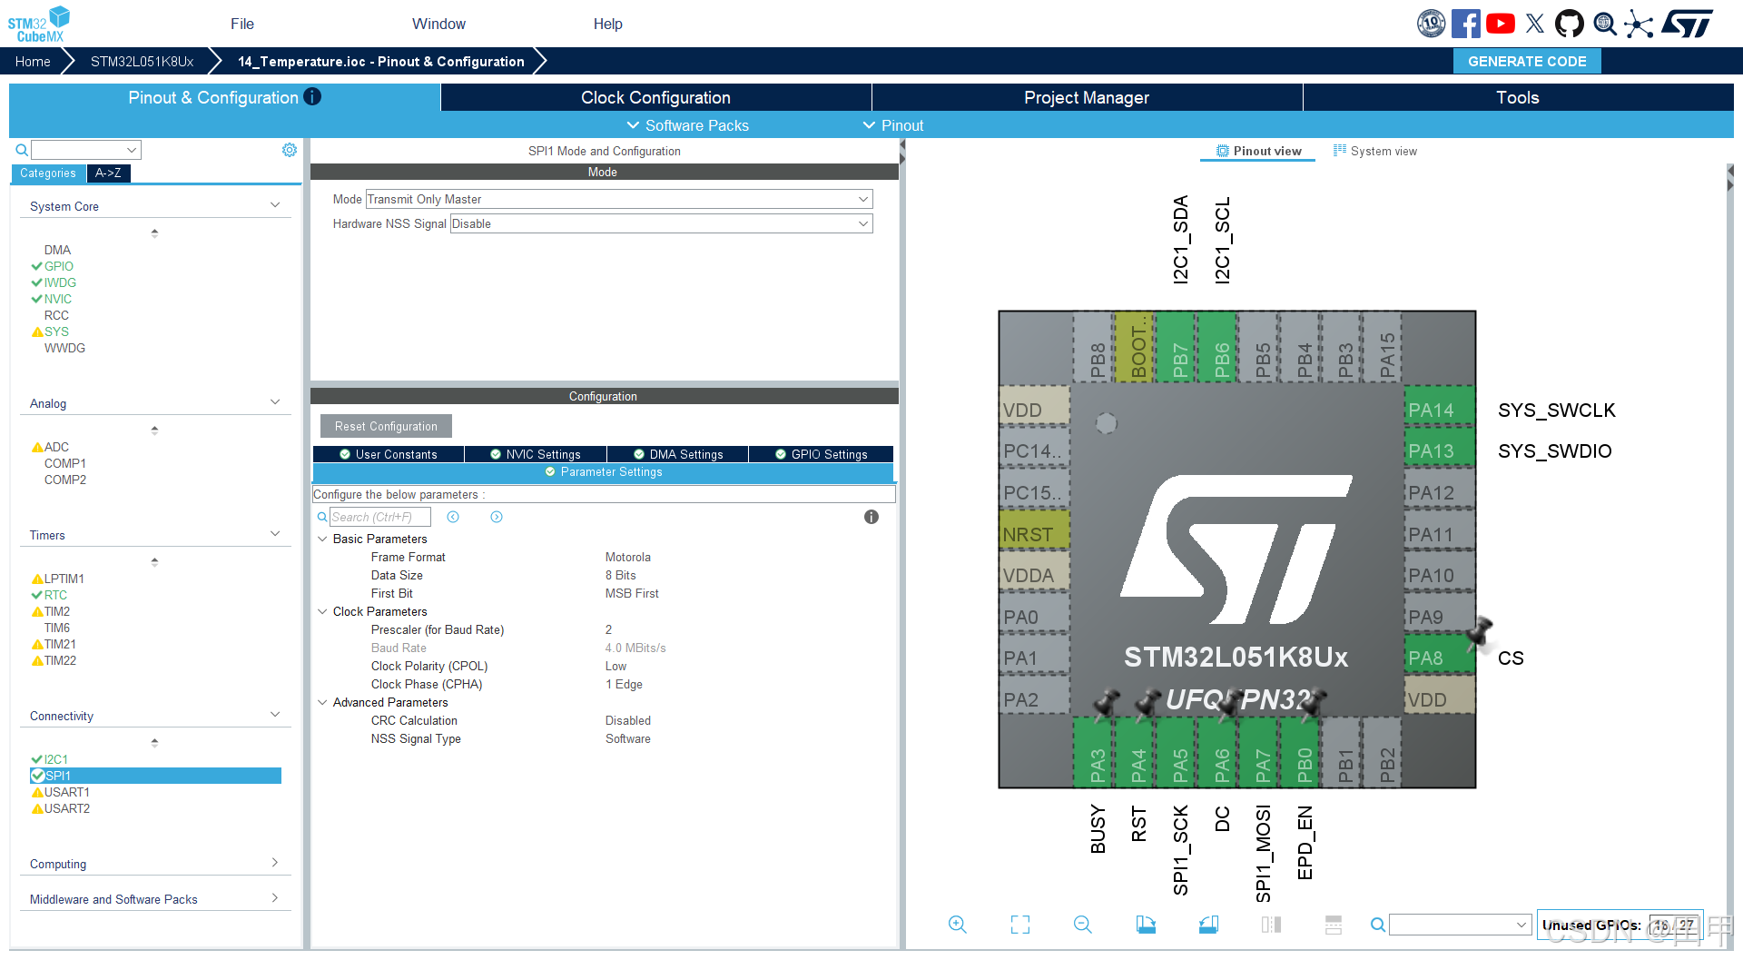The image size is (1743, 960).
Task: Open the GPIO Settings tab
Action: tap(821, 454)
